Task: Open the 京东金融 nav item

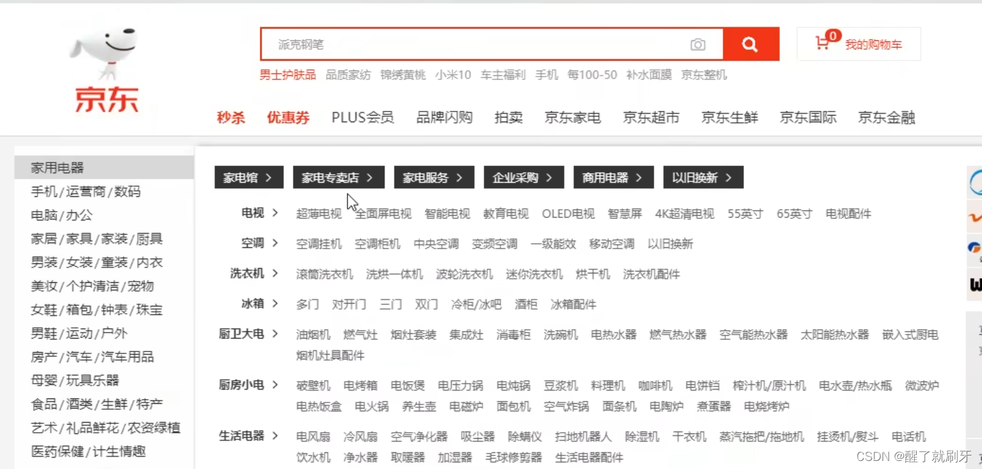Action: [x=887, y=118]
